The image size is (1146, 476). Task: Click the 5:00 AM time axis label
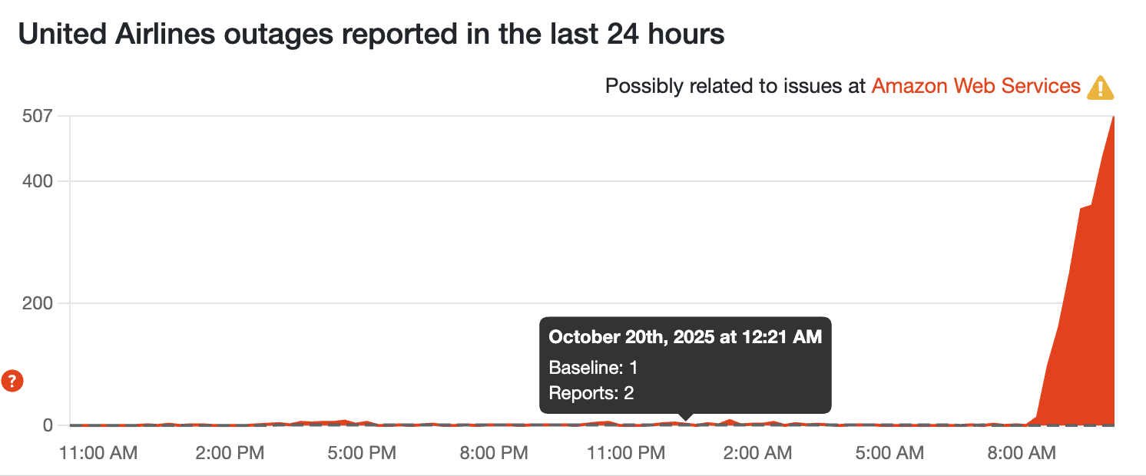(889, 453)
